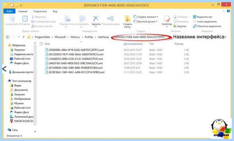Click the Удалить red X icon
The image size is (234, 141).
pos(96,19)
